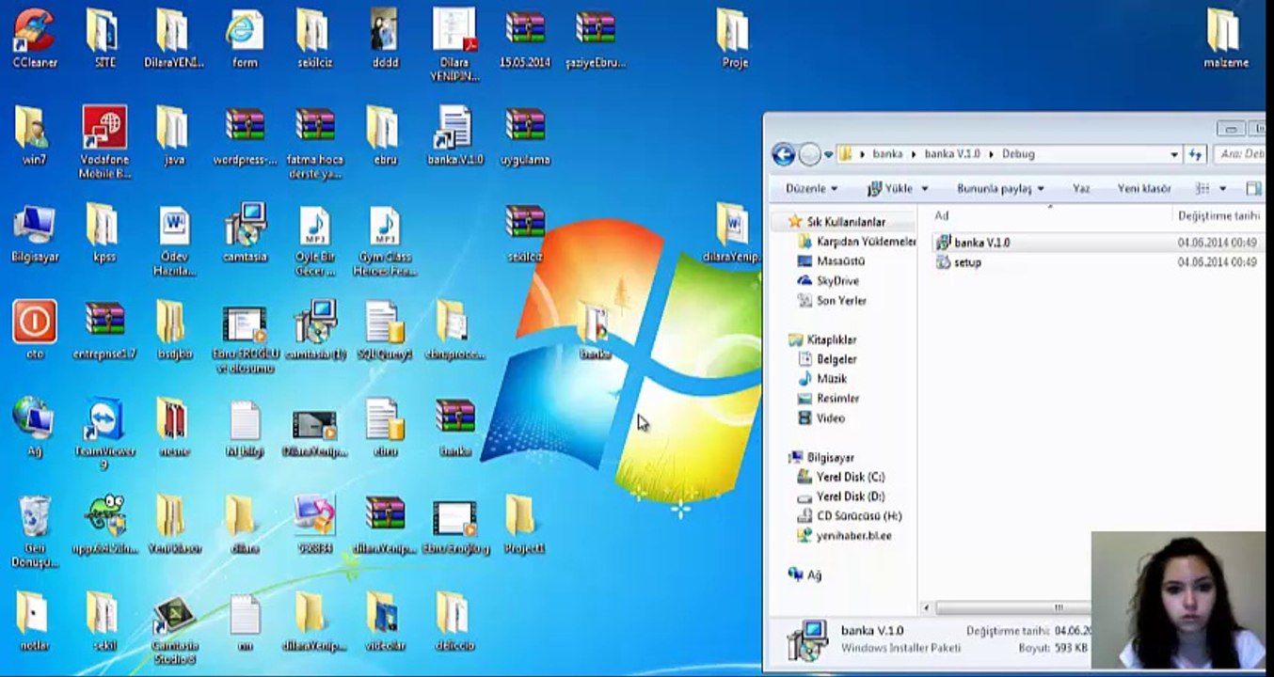This screenshot has height=677, width=1274.
Task: Select the 'setup' file in Explorer list
Action: click(967, 262)
